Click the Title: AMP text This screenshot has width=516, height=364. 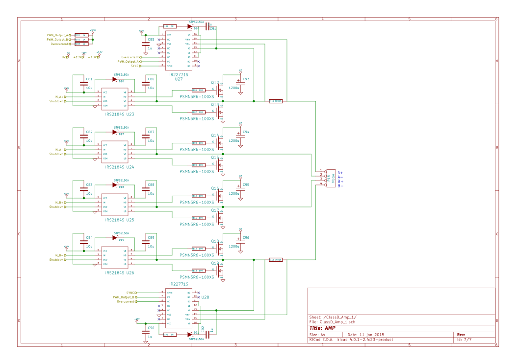coord(323,328)
